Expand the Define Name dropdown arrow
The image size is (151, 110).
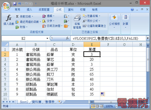point(100,16)
